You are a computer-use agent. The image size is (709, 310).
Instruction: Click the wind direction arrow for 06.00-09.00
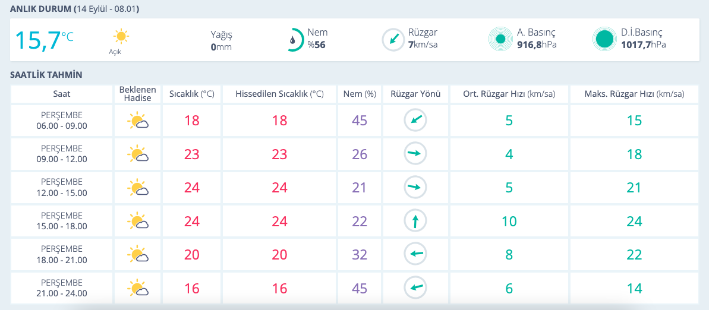pyautogui.click(x=415, y=121)
